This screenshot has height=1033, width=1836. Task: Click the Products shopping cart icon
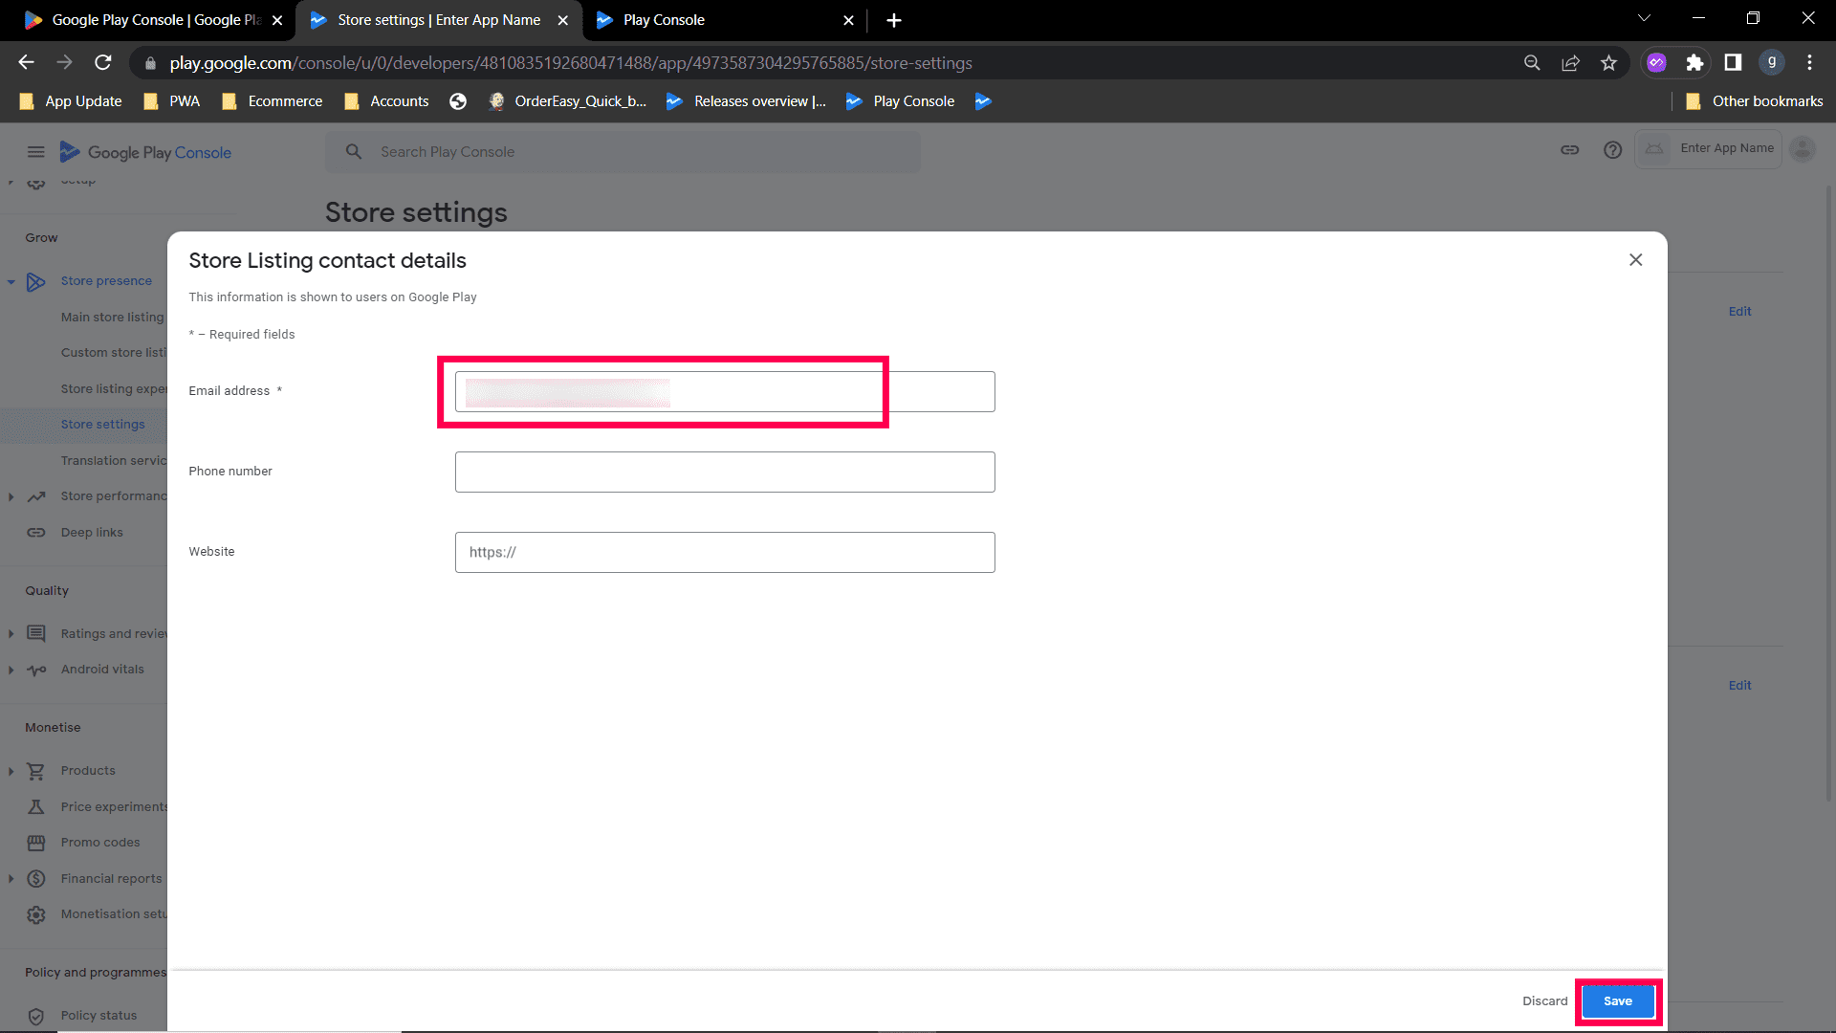coord(36,771)
